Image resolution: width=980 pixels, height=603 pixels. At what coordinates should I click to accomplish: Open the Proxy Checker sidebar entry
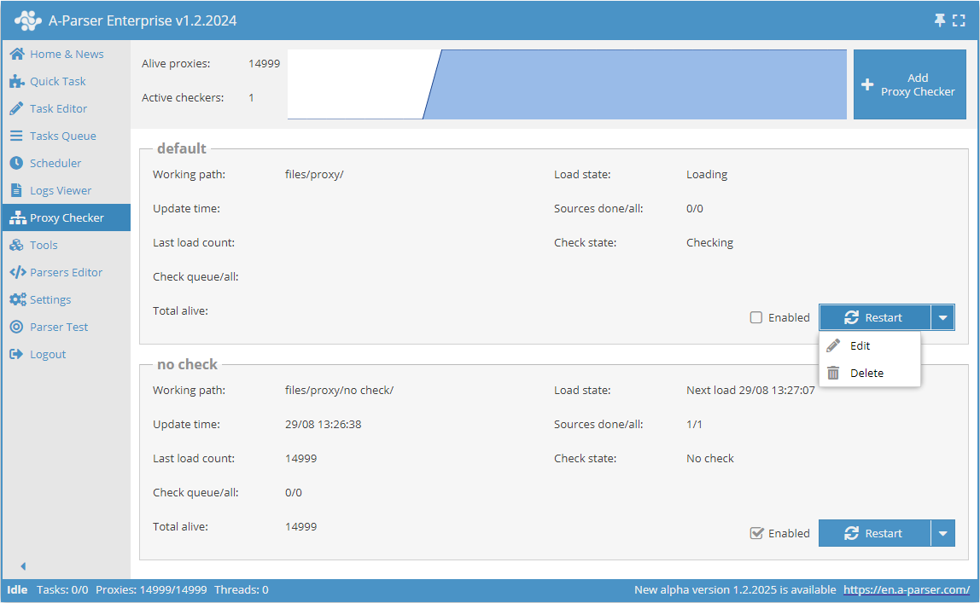[64, 217]
